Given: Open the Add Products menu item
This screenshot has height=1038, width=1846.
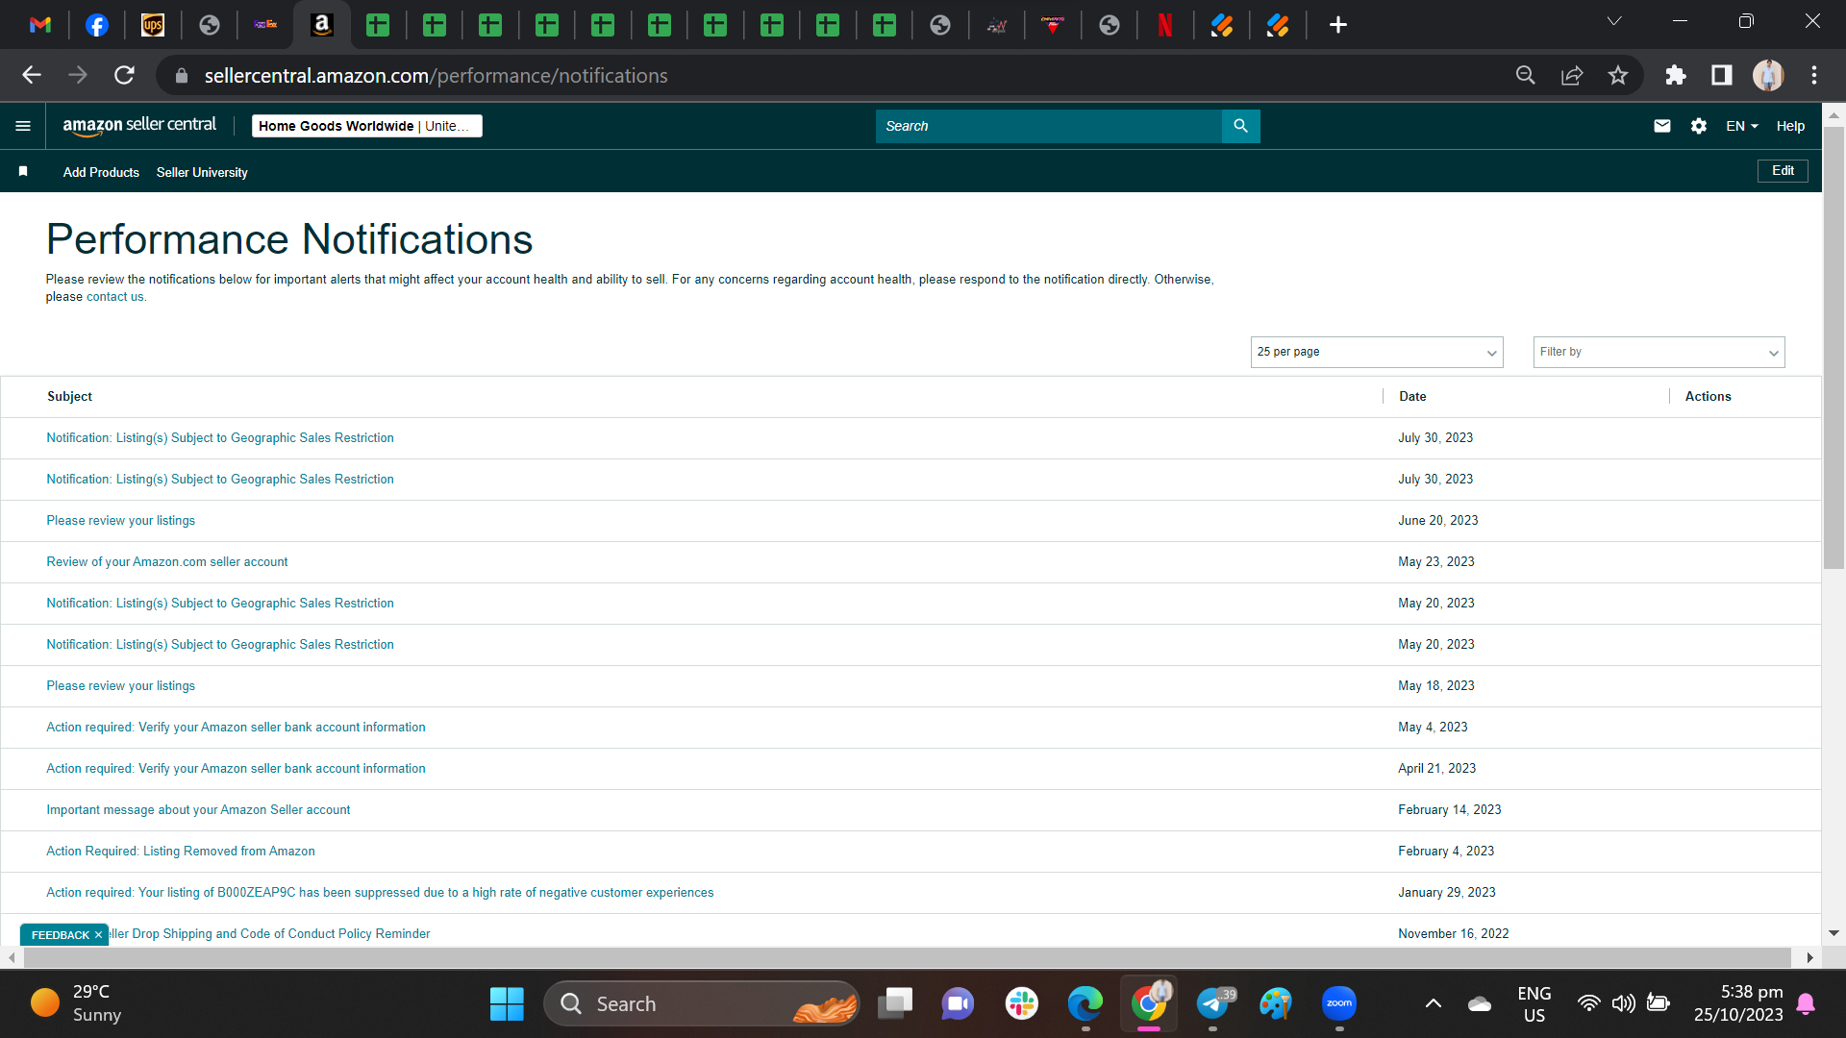Looking at the screenshot, I should 101,172.
